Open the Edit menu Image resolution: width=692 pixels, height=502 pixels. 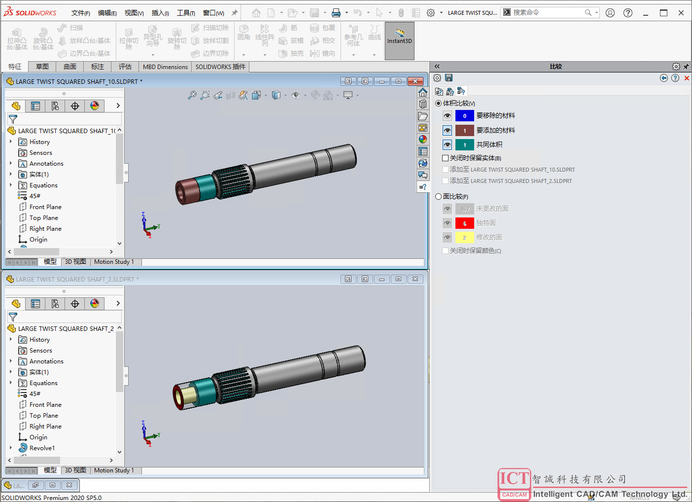[107, 13]
